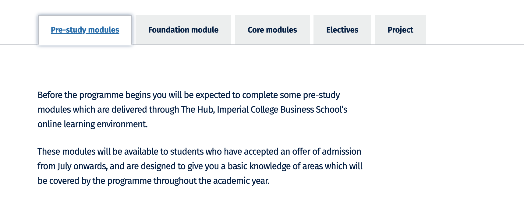Click the line "online learning environment."
The image size is (524, 210).
coord(93,124)
